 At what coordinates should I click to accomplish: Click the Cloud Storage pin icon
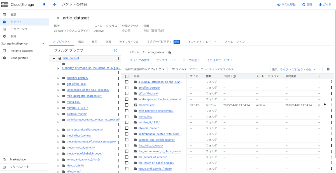pyautogui.click(x=44, y=5)
